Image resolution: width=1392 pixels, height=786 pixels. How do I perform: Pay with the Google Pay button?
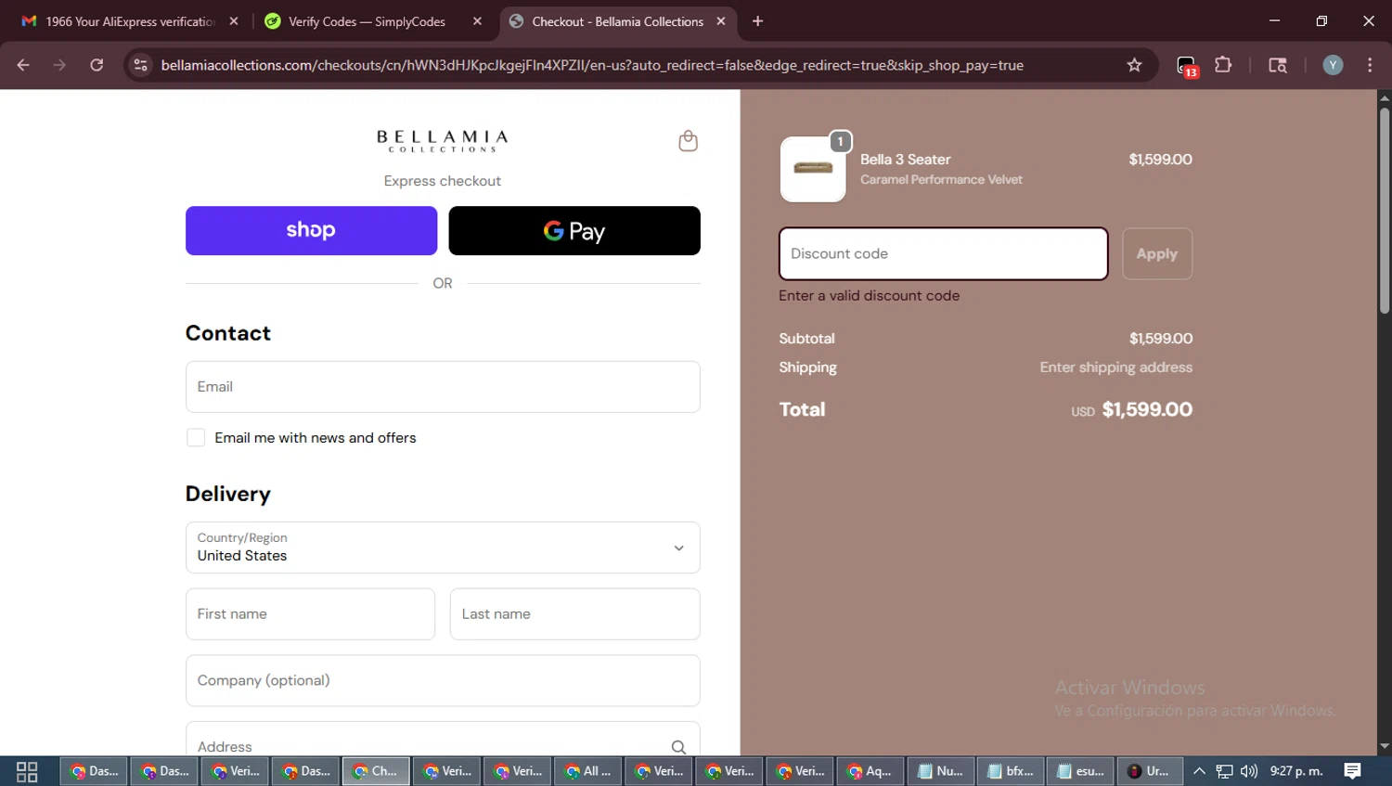(574, 231)
